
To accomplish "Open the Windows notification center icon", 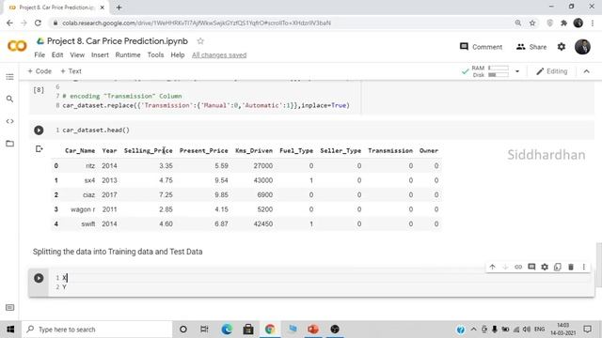I will coord(587,330).
